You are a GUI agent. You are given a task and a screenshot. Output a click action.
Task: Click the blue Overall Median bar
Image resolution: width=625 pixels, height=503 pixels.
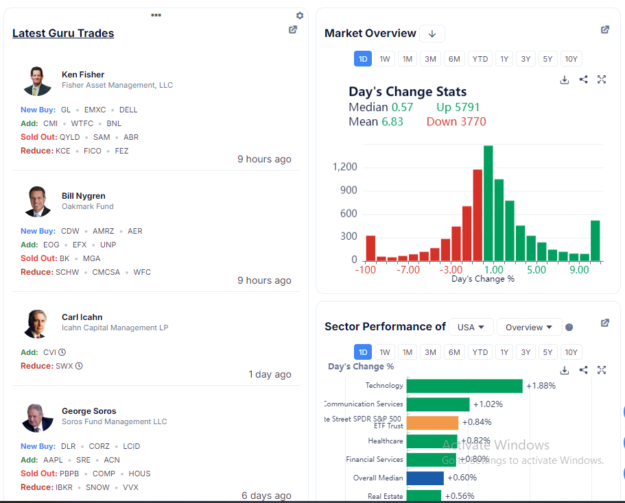[425, 478]
